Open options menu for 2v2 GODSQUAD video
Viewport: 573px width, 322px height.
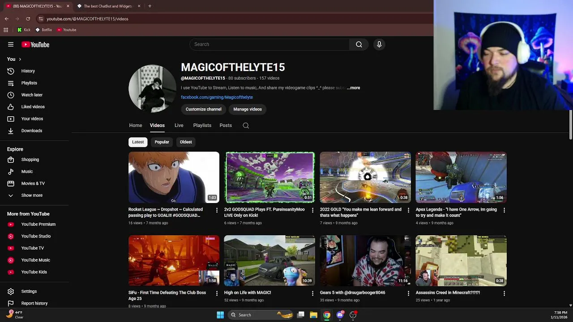click(312, 210)
